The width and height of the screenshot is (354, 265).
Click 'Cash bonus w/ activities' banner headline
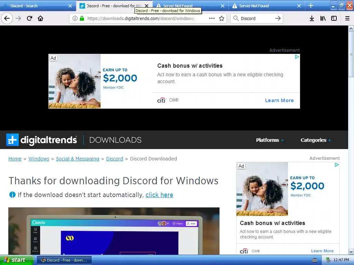(x=190, y=66)
